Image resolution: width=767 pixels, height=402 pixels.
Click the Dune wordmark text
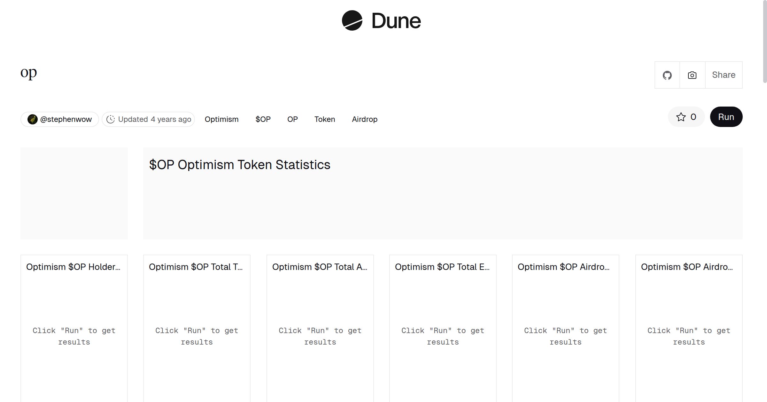click(396, 21)
